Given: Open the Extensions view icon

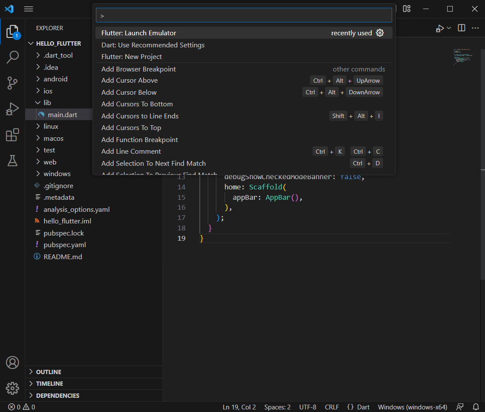Looking at the screenshot, I should (12, 135).
